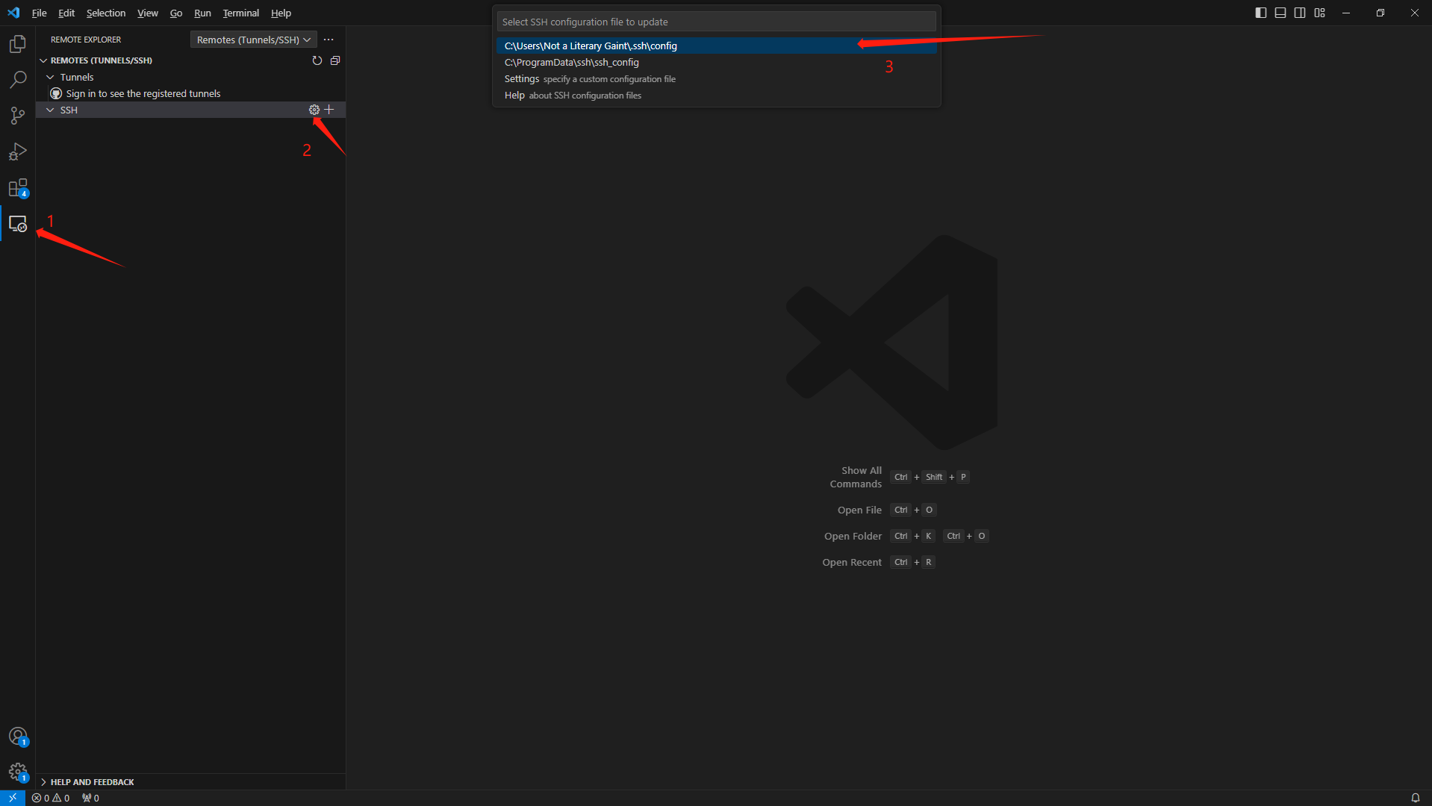The height and width of the screenshot is (806, 1432).
Task: Open the Run menu
Action: coord(202,13)
